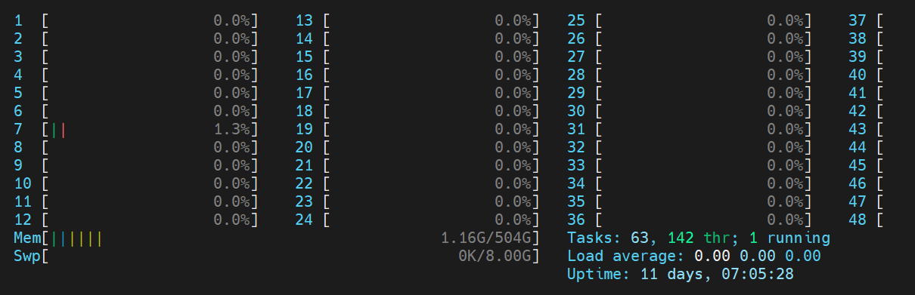Click the Swp label
Viewport: 915px width, 295px height.
coord(27,257)
